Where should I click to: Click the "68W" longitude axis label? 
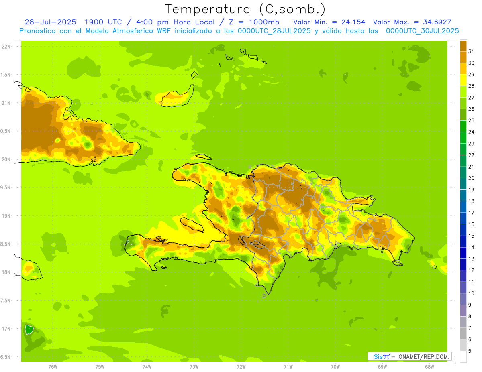429,366
